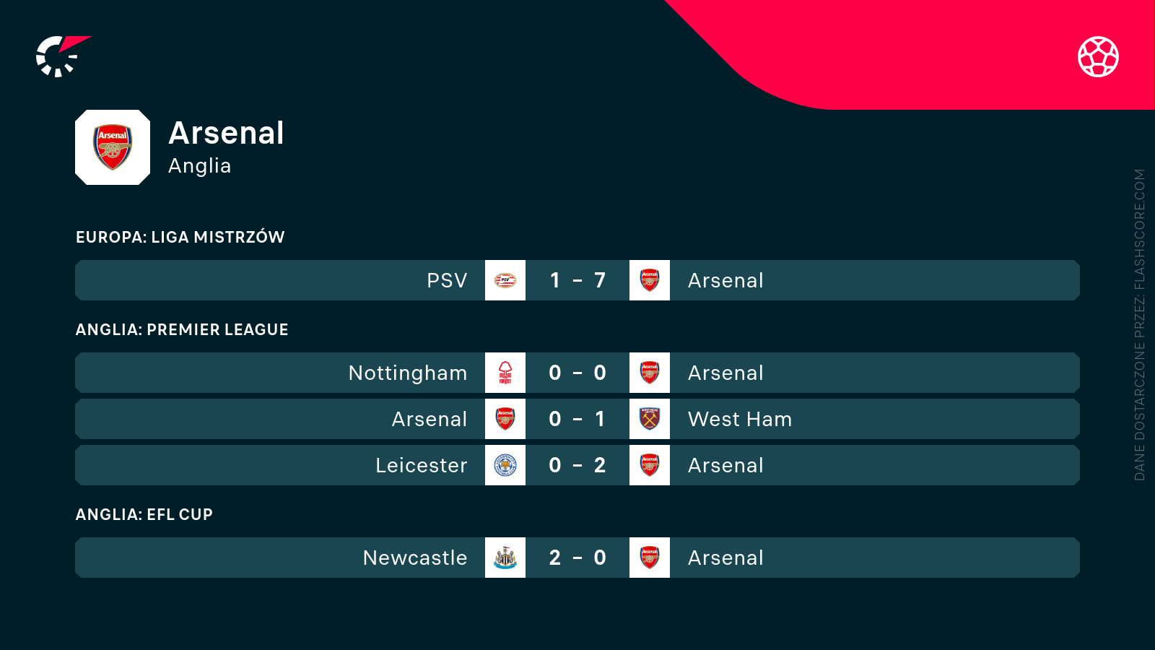Click the PSV club badge
The height and width of the screenshot is (650, 1155).
point(505,280)
